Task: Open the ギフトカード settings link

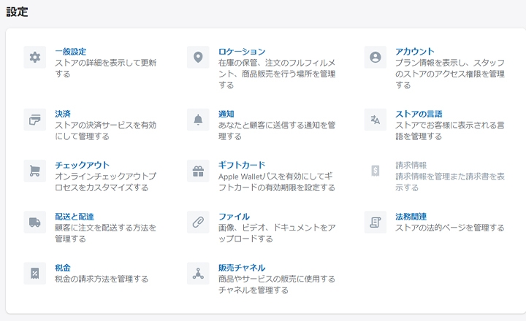Action: [242, 165]
